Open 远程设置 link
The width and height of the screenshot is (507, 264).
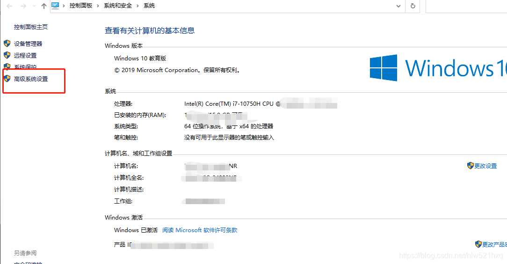[x=25, y=55]
